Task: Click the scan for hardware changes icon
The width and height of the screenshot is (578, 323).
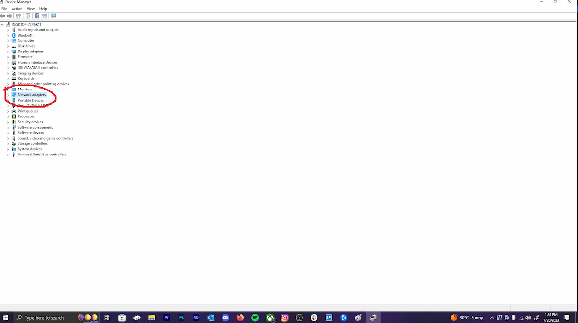Action: tap(53, 16)
